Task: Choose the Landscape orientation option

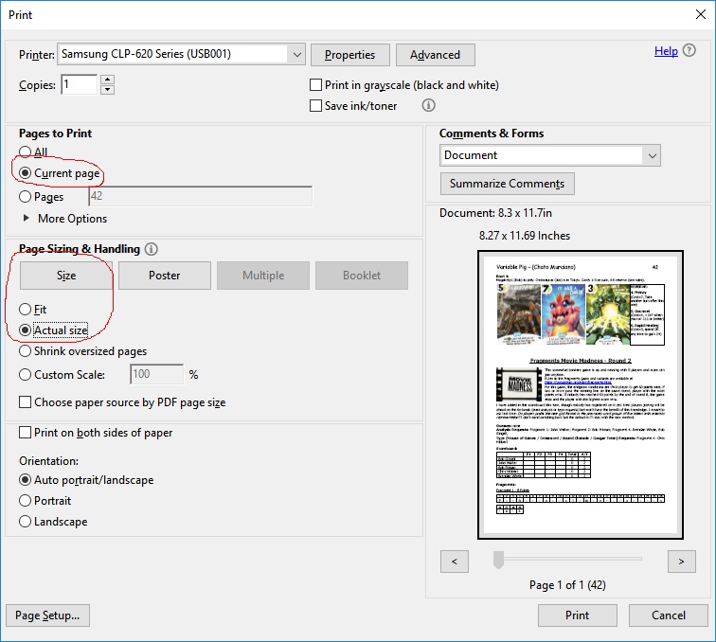Action: tap(26, 522)
